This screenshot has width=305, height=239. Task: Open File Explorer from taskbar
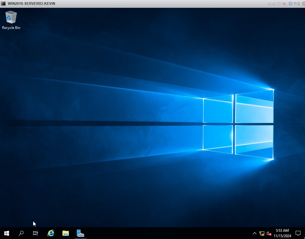(x=66, y=233)
